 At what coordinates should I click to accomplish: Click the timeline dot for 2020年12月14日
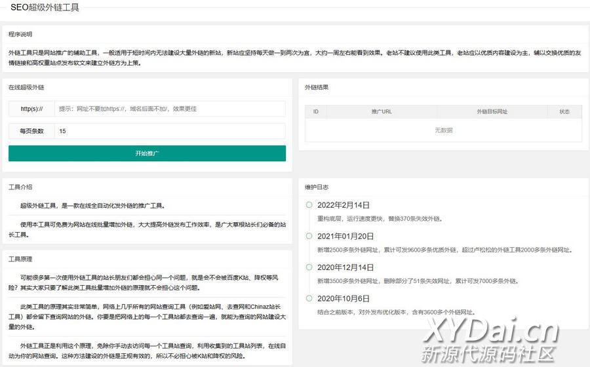point(309,267)
